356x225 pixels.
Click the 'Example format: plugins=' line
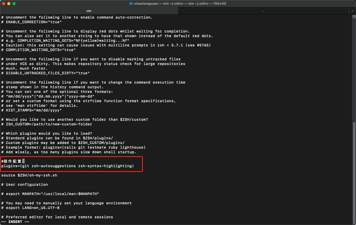pyautogui.click(x=74, y=147)
